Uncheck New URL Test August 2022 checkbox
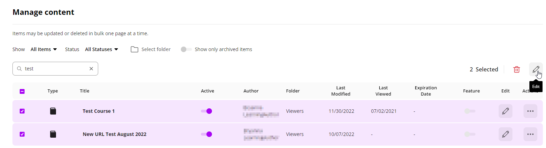 22,134
